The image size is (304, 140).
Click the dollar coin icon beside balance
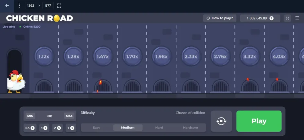coord(271,18)
